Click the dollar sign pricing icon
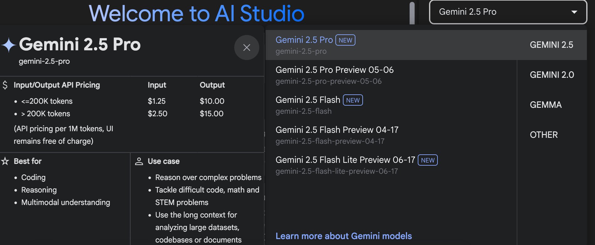This screenshot has width=595, height=245. click(5, 85)
